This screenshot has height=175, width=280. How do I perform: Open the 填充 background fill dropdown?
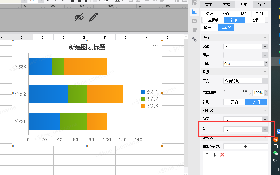[245, 81]
